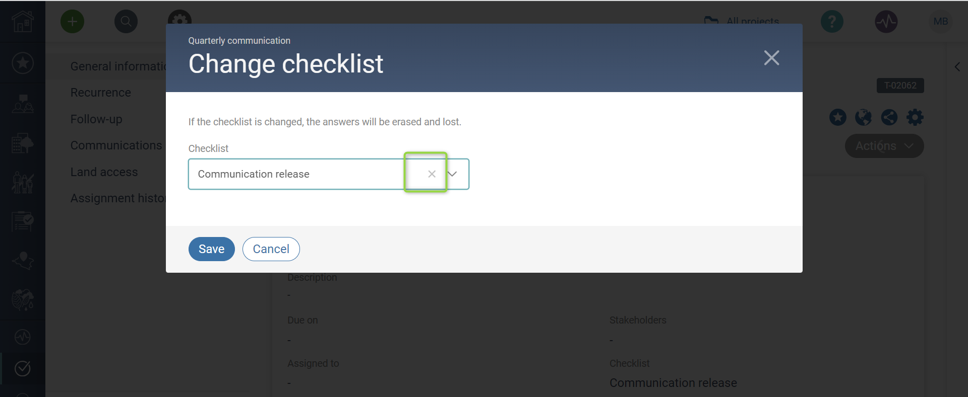Open the Stakeholders section in the sidebar
Viewport: 968px width, 397px height.
pos(23,104)
